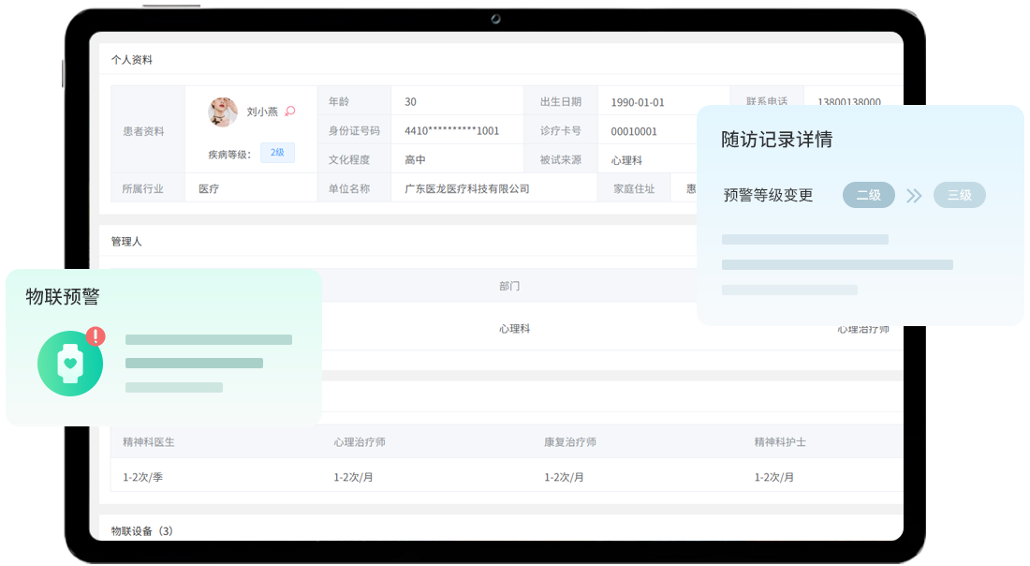Select the 心理科 department cell under 部门
The width and height of the screenshot is (1030, 566).
click(514, 329)
